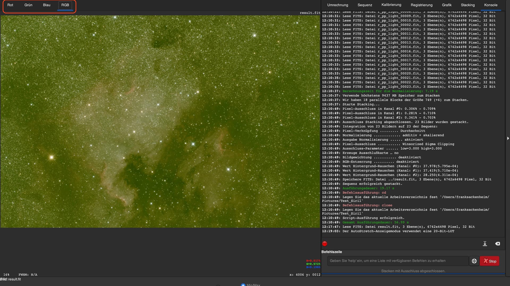Screen dimensions: 510x286
Task: Switch to Grün channel view
Action: (28, 5)
